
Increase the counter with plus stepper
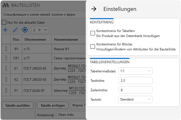[x=40, y=30]
